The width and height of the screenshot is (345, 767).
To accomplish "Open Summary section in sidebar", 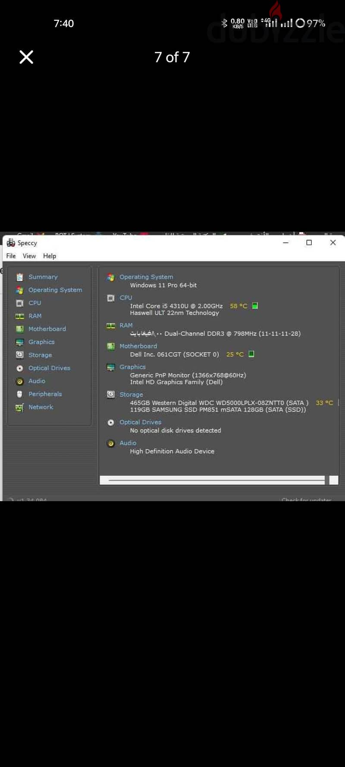I will click(43, 277).
